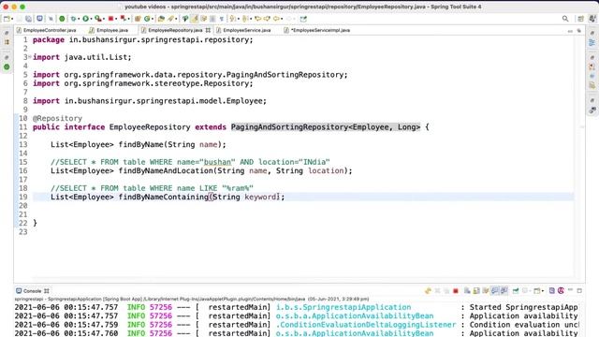Toggle Mark Occurrences highlighted toolbar button
Image resolution: width=599 pixels, height=337 pixels.
pos(195,19)
